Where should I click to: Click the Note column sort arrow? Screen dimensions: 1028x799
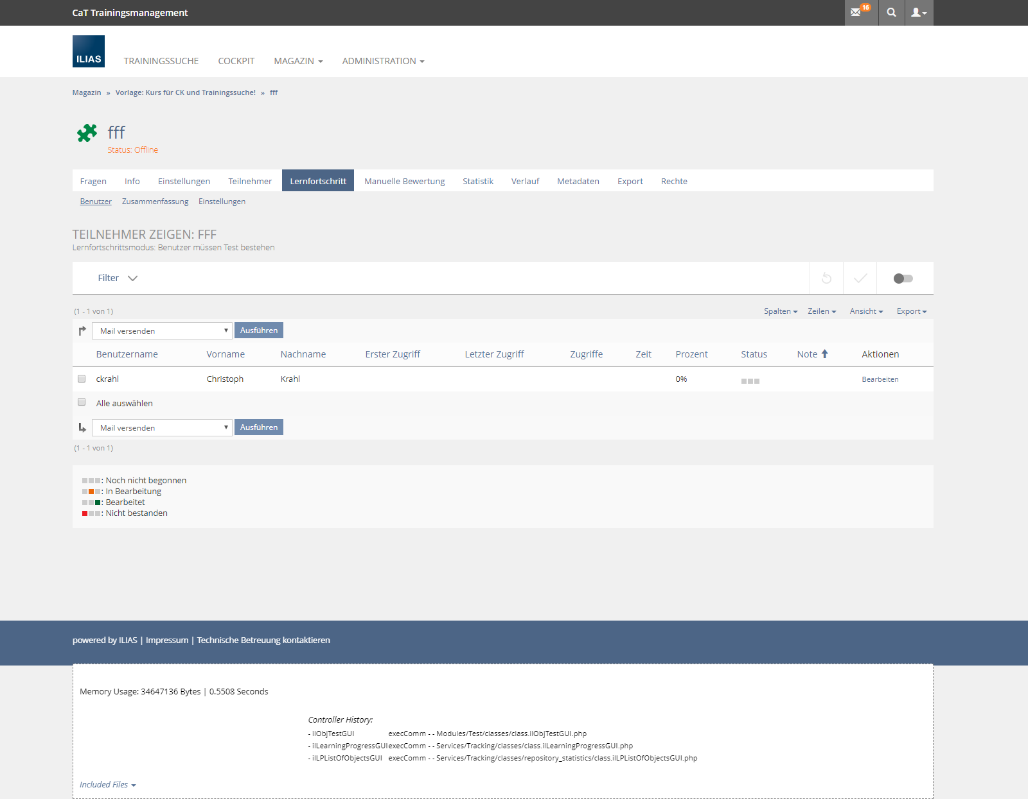coord(824,354)
